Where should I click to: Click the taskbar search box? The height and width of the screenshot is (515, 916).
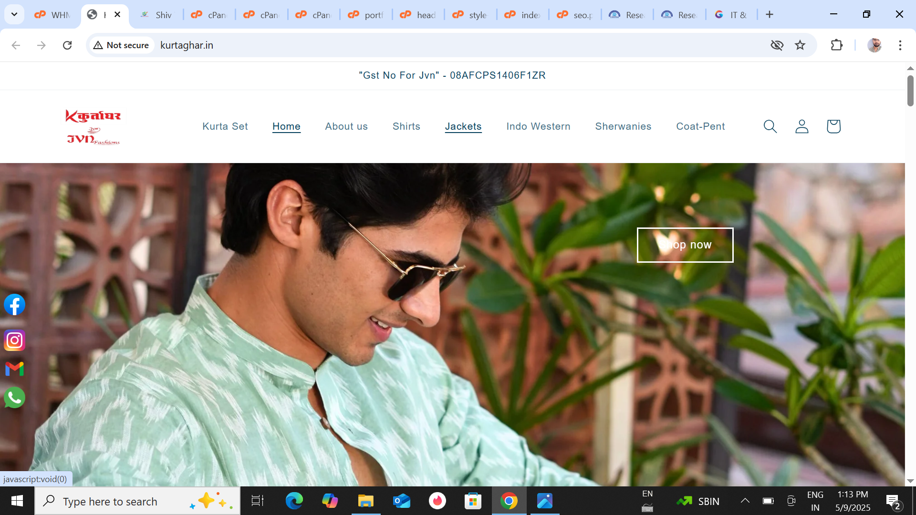[x=137, y=501]
